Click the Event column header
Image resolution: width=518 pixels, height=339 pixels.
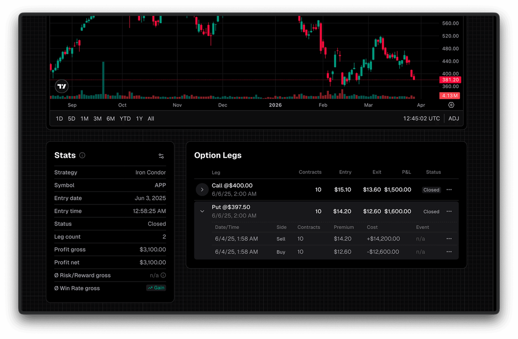423,227
